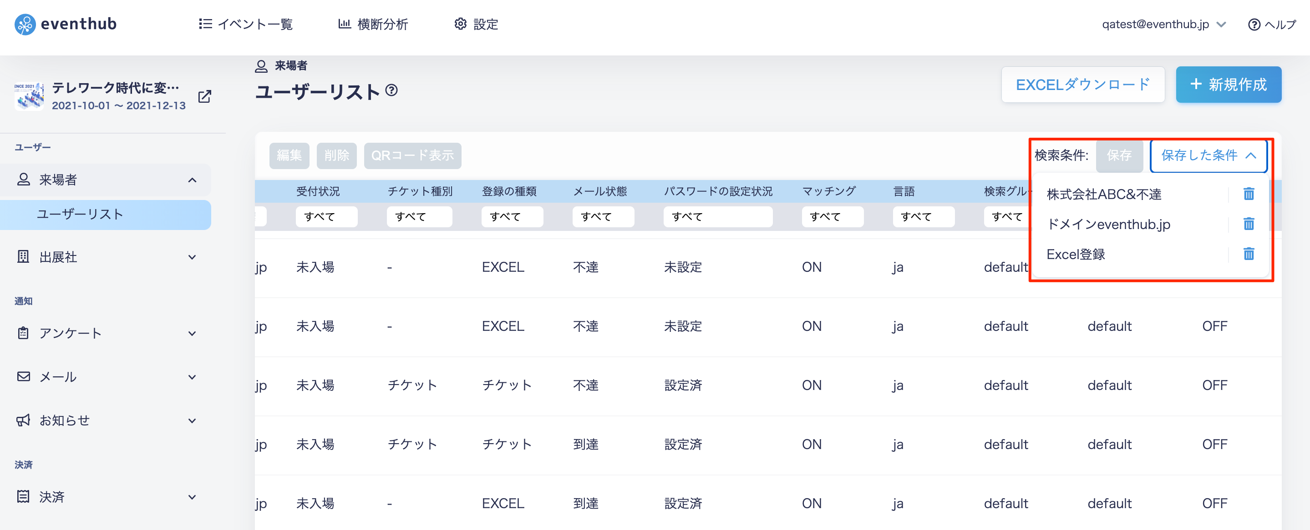The width and height of the screenshot is (1310, 530).
Task: Open the メール状態 filter dropdown
Action: [x=603, y=216]
